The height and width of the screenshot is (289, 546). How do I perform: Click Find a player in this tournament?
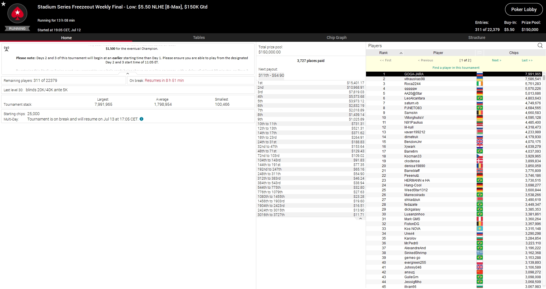click(x=456, y=68)
